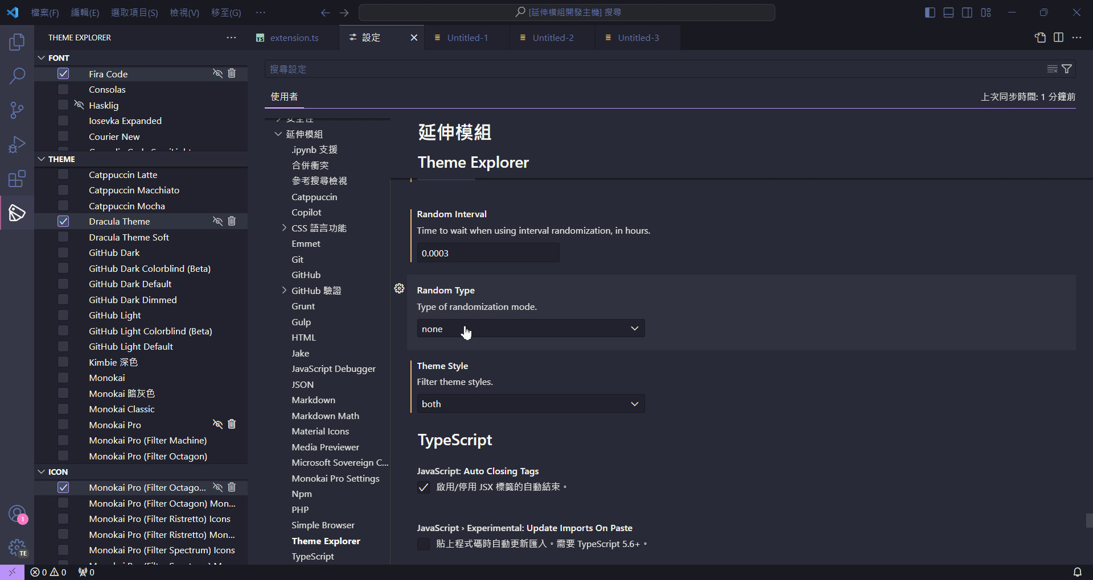Open the Source Control view
The image size is (1093, 580).
coord(17,110)
